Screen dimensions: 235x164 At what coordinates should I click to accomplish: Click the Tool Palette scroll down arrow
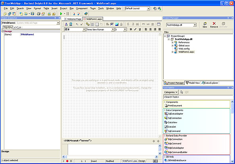[x=232, y=161]
